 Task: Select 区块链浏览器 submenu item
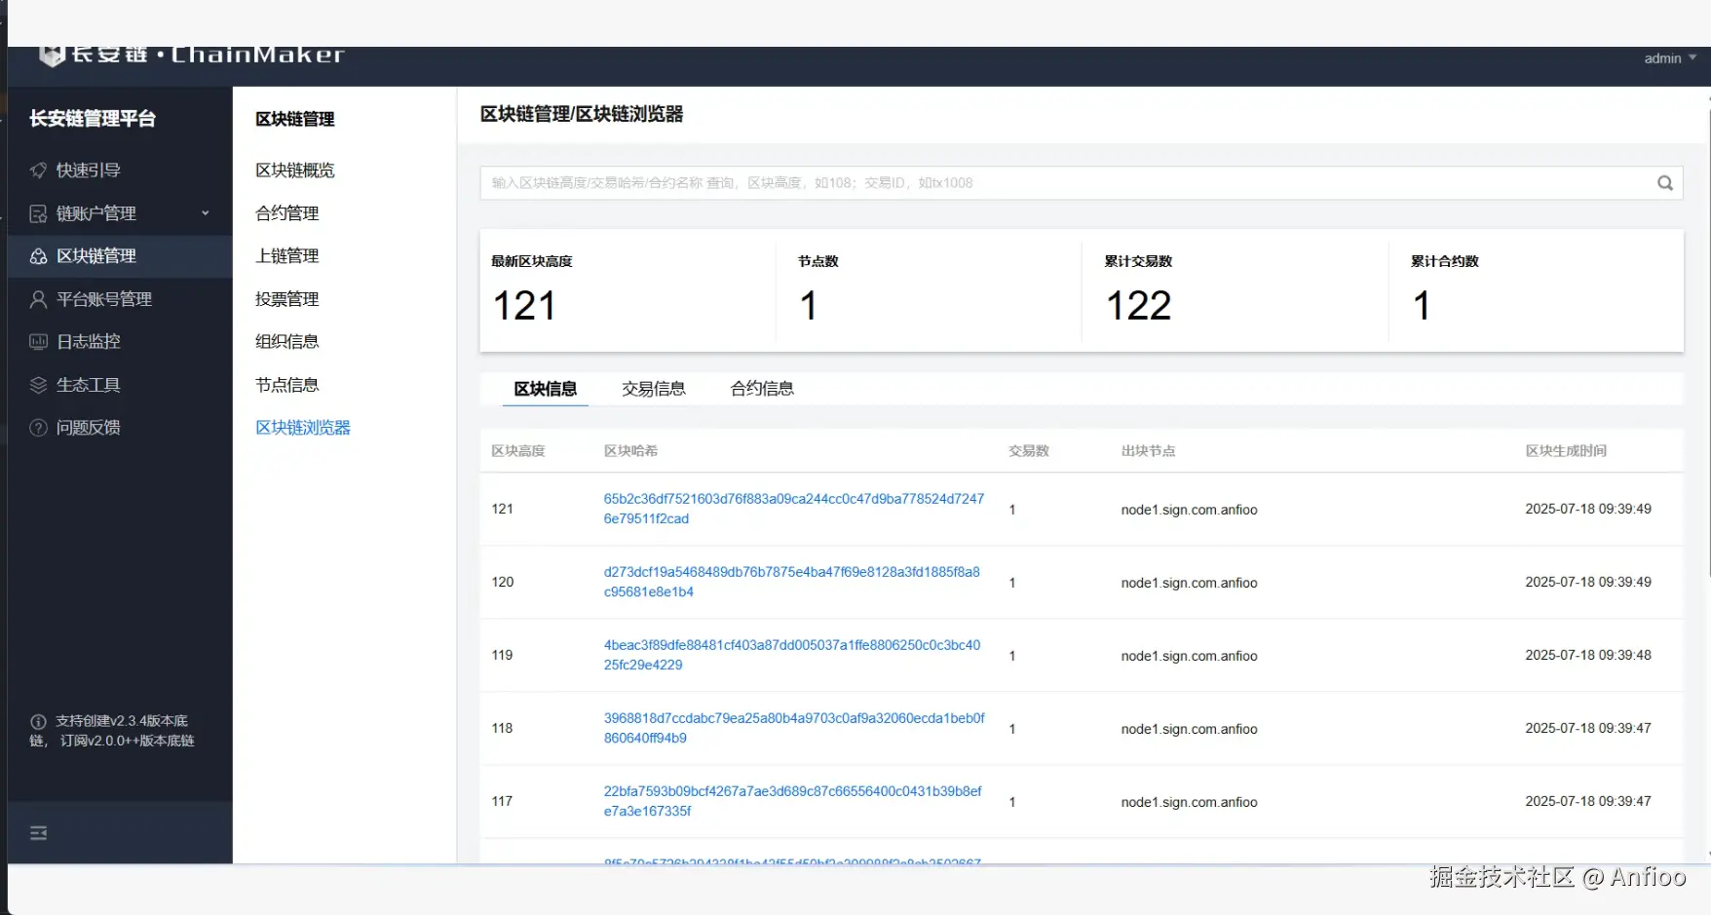[302, 428]
